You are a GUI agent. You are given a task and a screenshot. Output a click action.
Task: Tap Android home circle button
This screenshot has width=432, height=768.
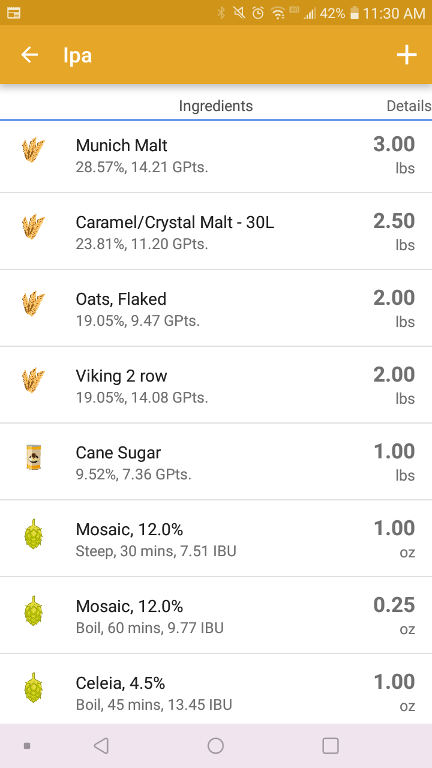tap(215, 746)
